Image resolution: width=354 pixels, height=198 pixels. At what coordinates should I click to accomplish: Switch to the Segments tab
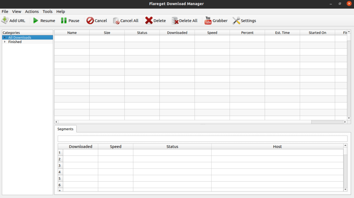tap(65, 129)
